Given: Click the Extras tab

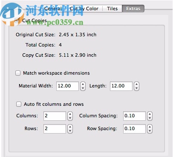Looking at the screenshot, I should [133, 9].
